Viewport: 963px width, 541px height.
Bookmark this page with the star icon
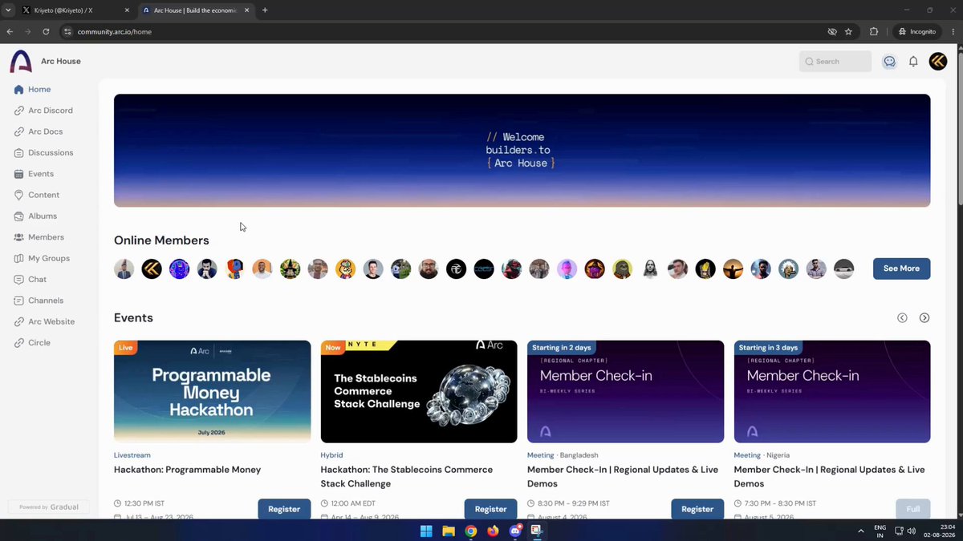tap(848, 32)
